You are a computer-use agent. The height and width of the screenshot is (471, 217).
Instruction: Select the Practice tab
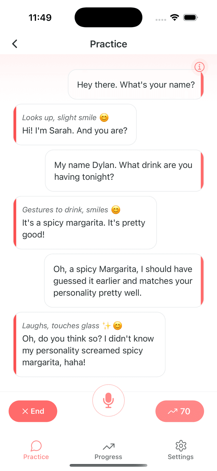(x=36, y=451)
